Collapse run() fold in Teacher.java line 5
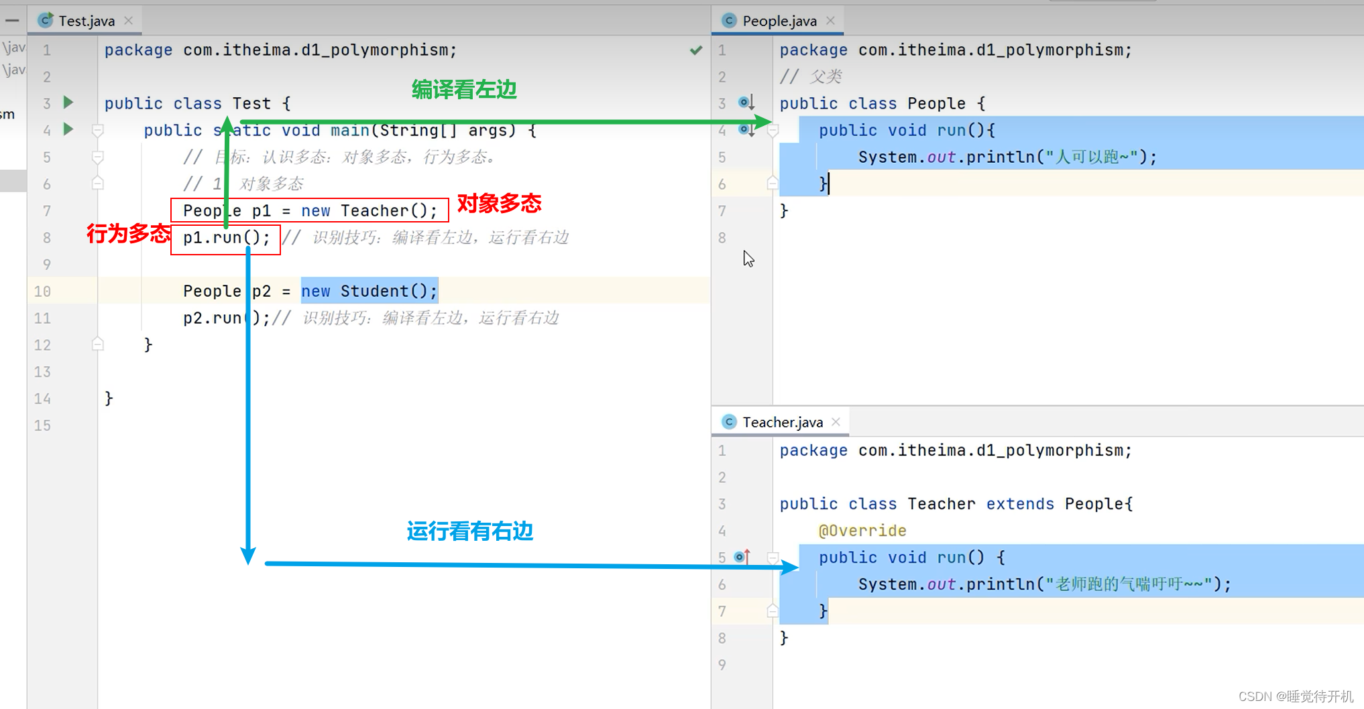This screenshot has height=709, width=1364. [773, 558]
